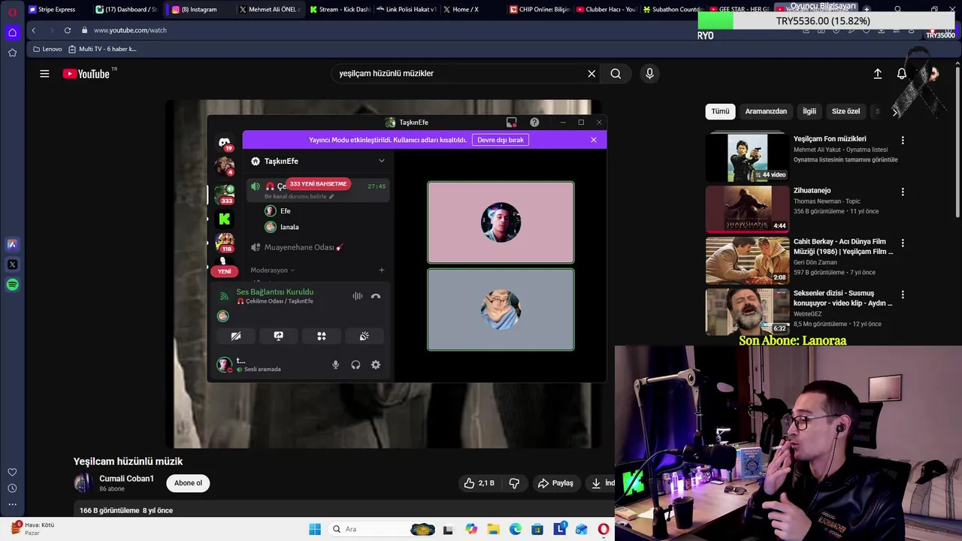The height and width of the screenshot is (541, 962).
Task: Open Discord help question mark icon
Action: (534, 122)
